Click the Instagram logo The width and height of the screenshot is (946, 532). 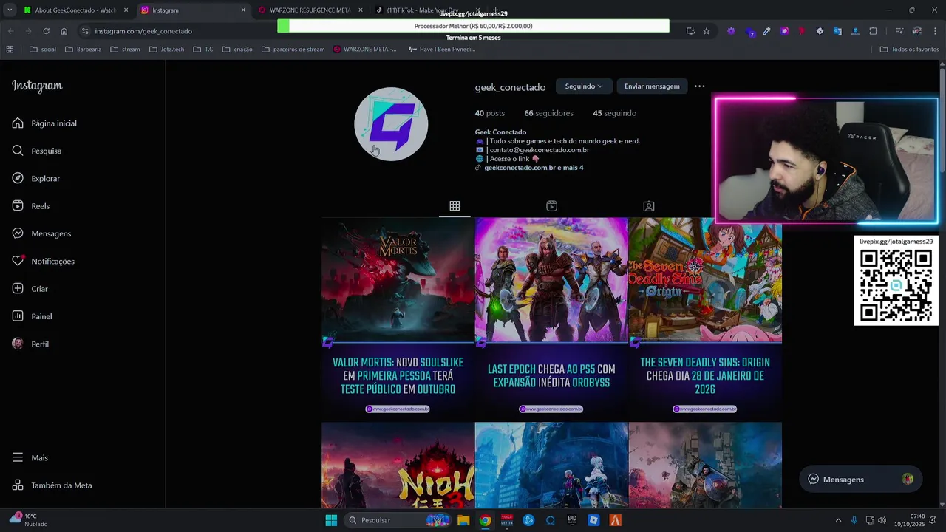pyautogui.click(x=37, y=86)
